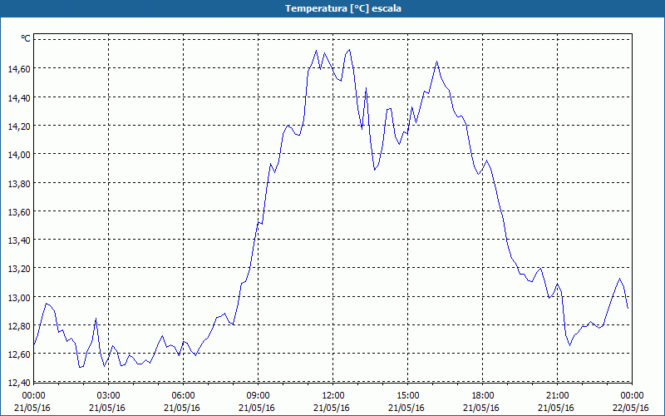Pick the 13,80 temperature axis label
665x416 pixels.
19,183
